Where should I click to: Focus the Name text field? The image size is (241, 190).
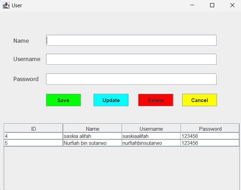pyautogui.click(x=131, y=40)
